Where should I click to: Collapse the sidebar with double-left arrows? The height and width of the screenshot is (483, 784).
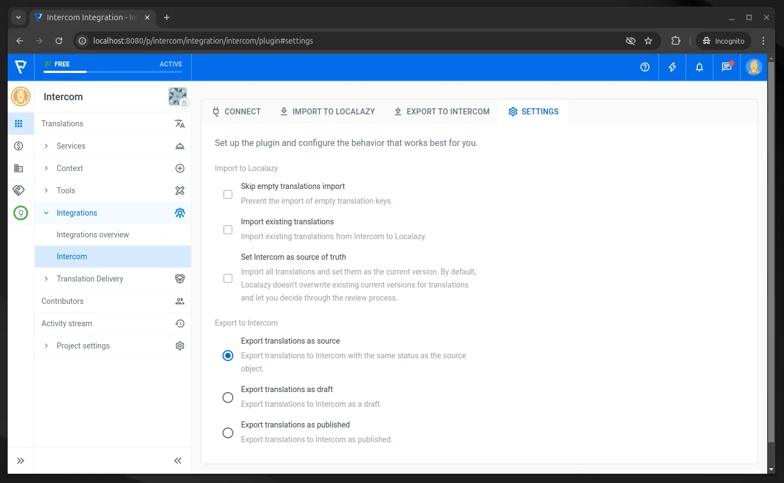pyautogui.click(x=178, y=461)
